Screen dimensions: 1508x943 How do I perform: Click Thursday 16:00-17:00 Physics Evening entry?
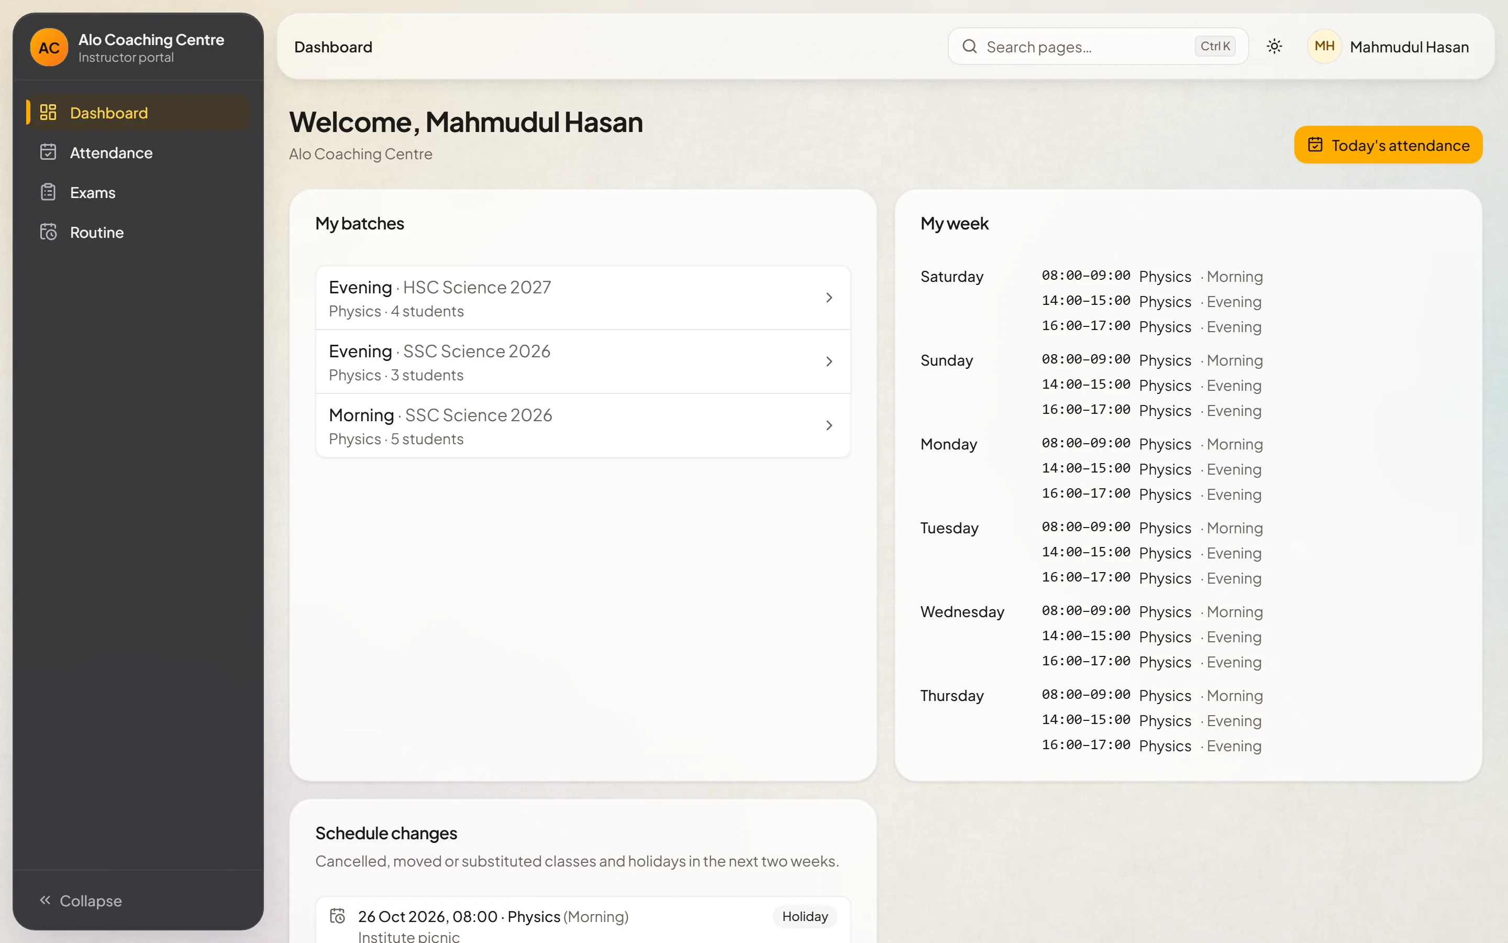[x=1151, y=746]
